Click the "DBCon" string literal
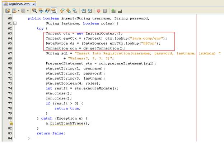Screen dimensions: 224x143 click(149, 44)
